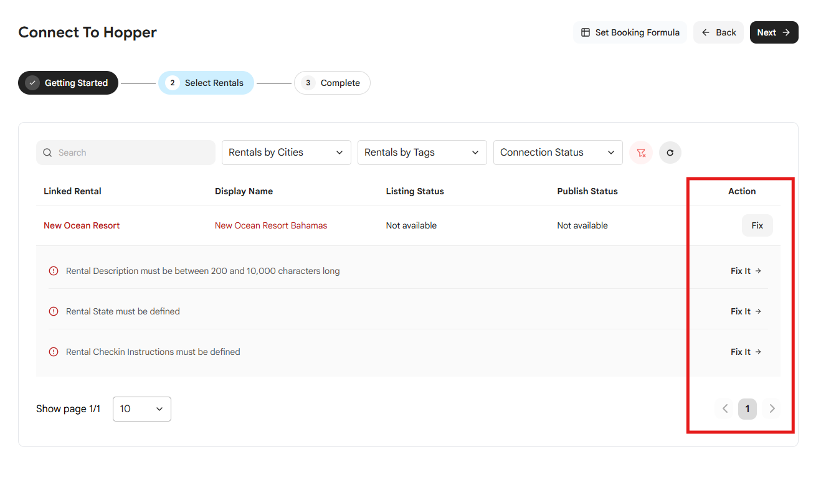Click Fix It for Checkin Instructions error
This screenshot has width=826, height=490.
coord(746,352)
